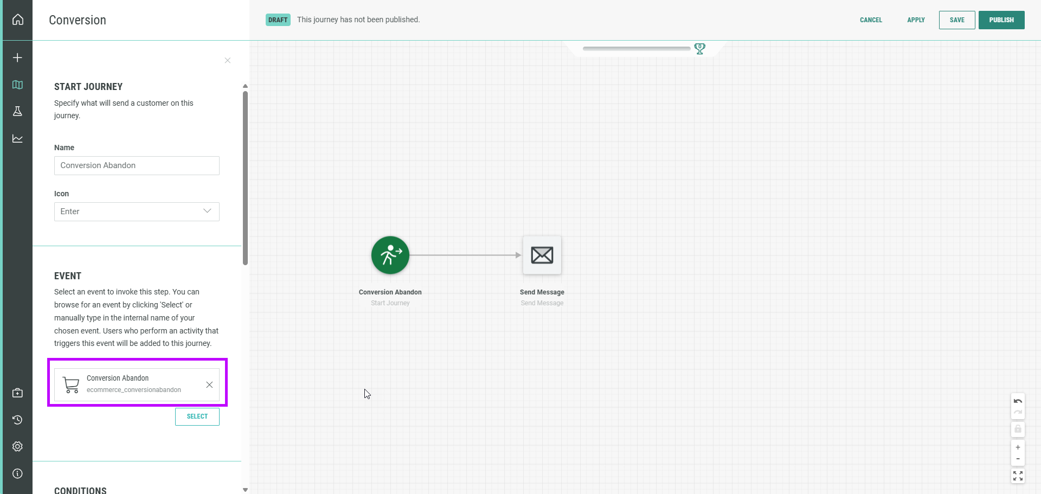
Task: Click the Select event button
Action: click(x=197, y=416)
